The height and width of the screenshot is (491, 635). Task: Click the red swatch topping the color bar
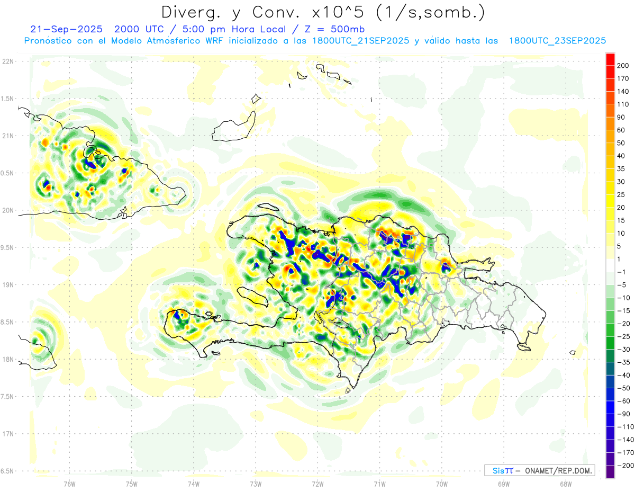[611, 59]
